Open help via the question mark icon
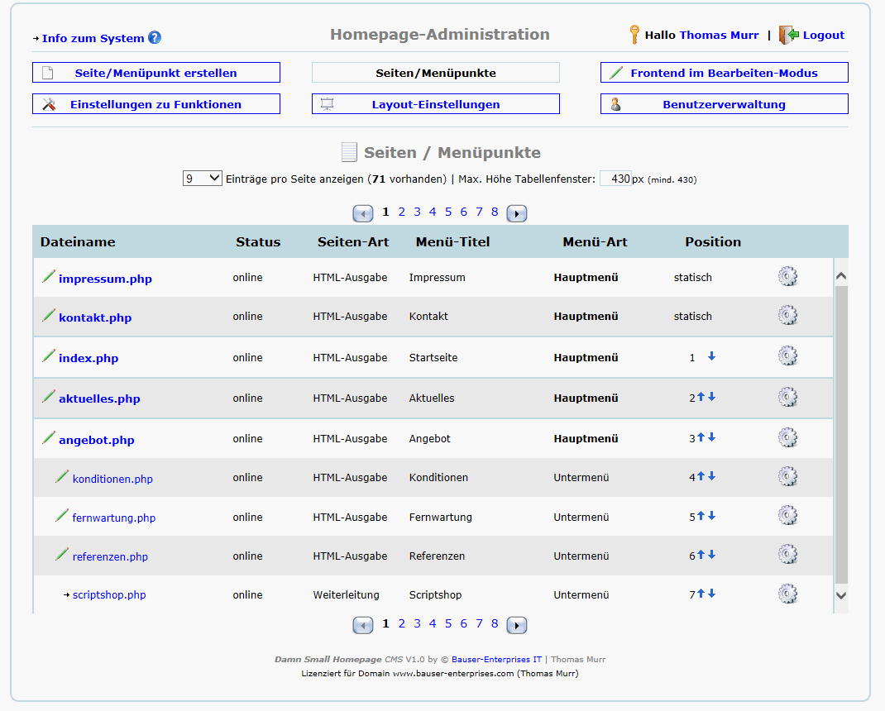This screenshot has width=885, height=711. 155,36
